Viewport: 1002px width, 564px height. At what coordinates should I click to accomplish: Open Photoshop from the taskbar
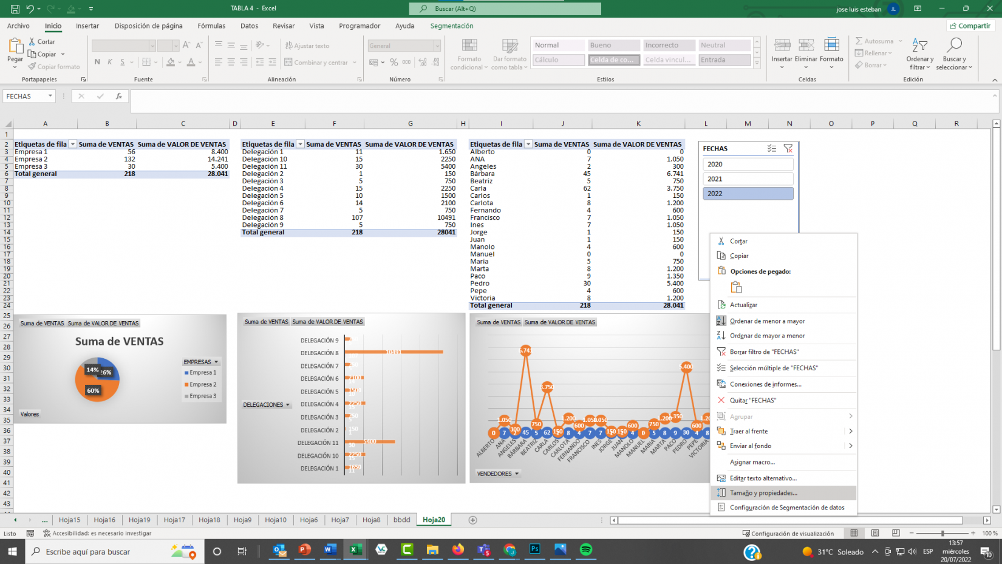(535, 550)
